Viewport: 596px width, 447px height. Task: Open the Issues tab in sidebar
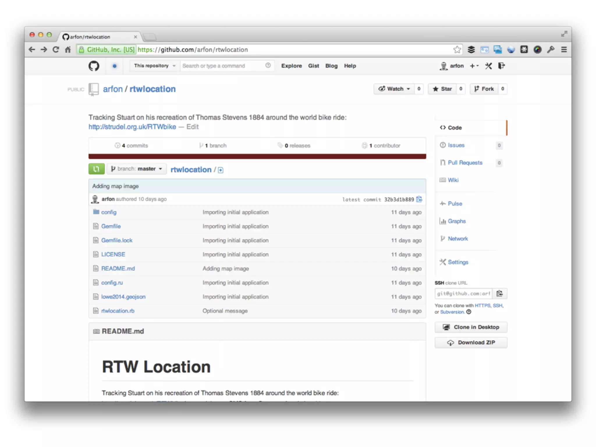tap(456, 145)
